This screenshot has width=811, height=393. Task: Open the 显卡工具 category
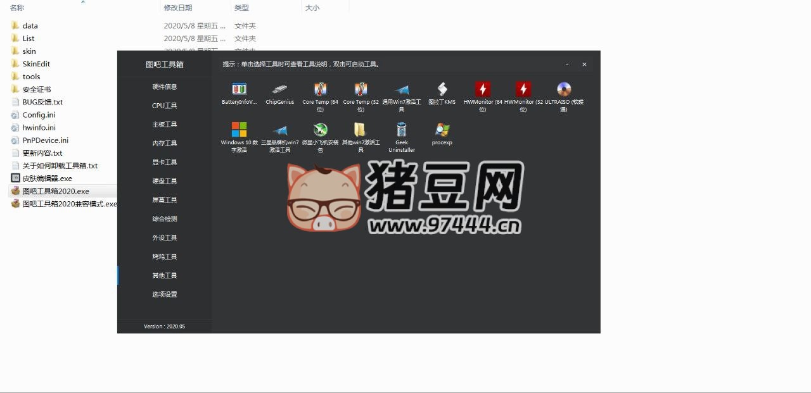coord(165,163)
